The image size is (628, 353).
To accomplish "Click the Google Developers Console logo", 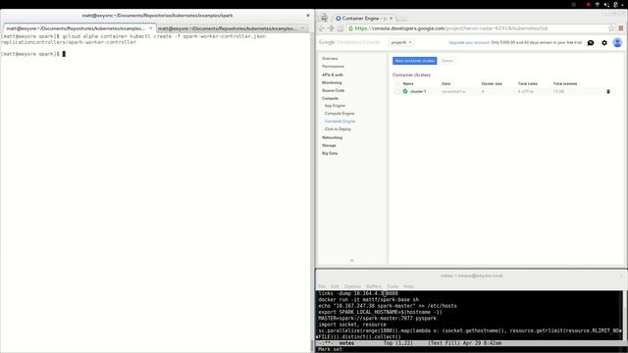I will coord(349,42).
